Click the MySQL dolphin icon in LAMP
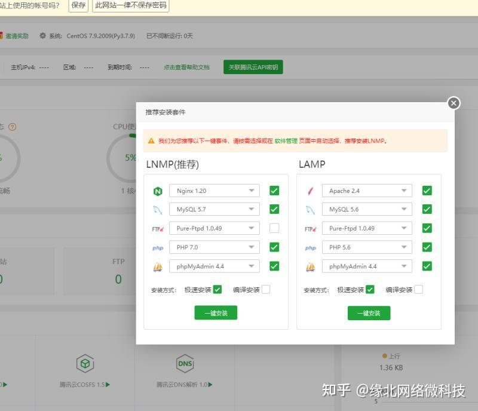The height and width of the screenshot is (411, 478). (x=310, y=210)
